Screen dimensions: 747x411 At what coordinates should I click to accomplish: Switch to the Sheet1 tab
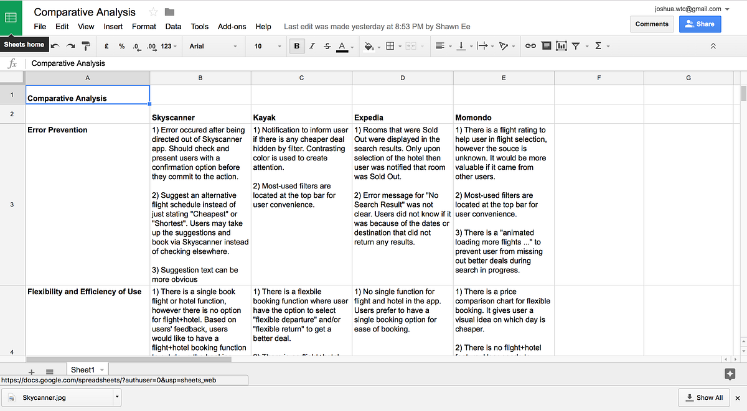point(83,370)
